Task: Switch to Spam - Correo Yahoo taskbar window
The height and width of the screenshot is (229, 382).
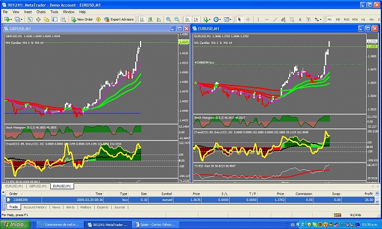Action: coord(156,225)
